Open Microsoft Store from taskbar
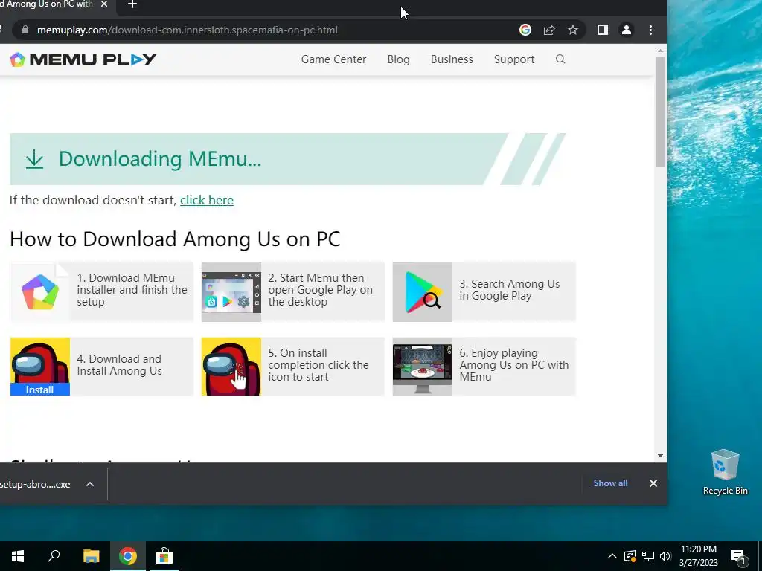Screen dimensions: 762x571 (164, 556)
